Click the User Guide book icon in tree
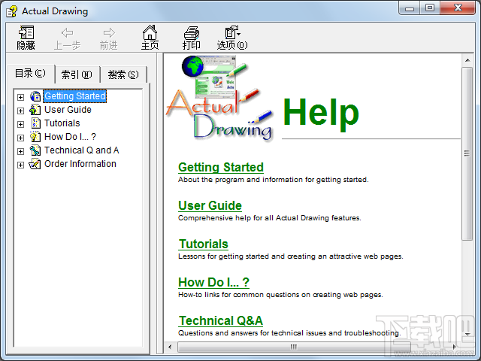 [x=35, y=110]
